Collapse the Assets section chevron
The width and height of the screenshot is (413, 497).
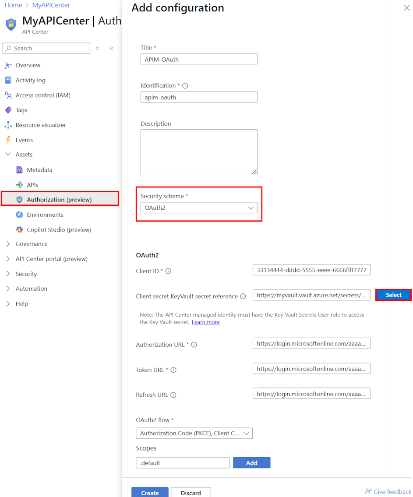click(x=8, y=155)
